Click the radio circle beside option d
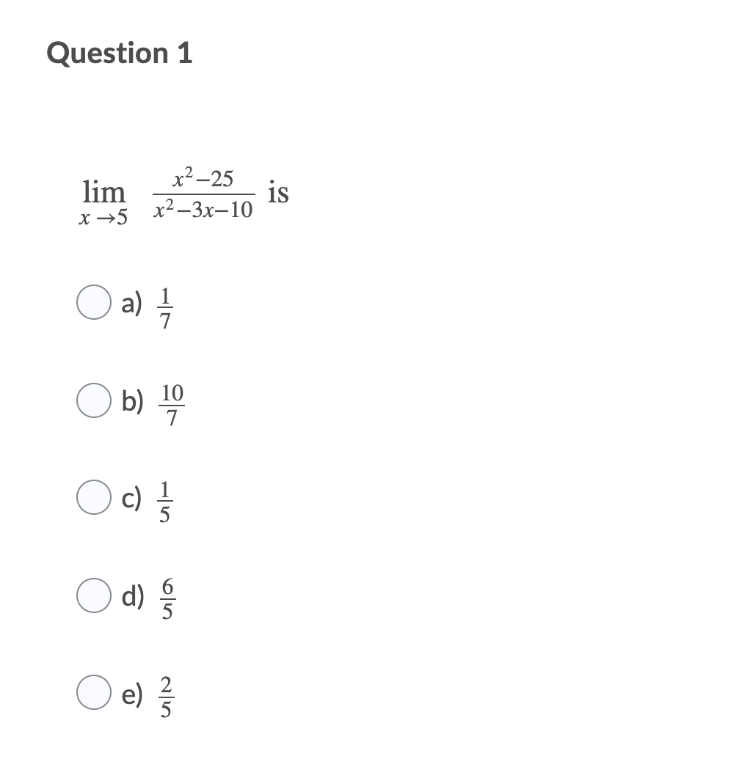This screenshot has width=750, height=770. pyautogui.click(x=94, y=595)
